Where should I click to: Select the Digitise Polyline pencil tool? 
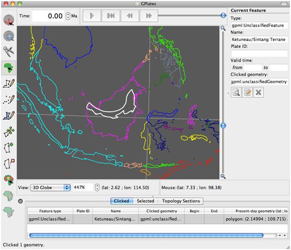[9, 83]
